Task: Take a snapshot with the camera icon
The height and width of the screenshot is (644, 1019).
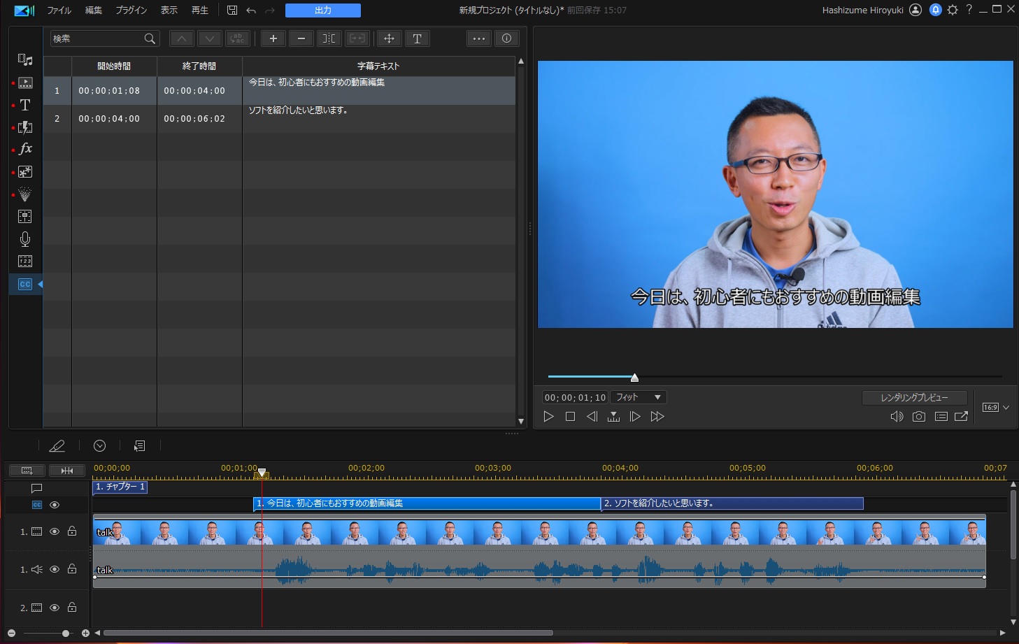Action: click(919, 417)
